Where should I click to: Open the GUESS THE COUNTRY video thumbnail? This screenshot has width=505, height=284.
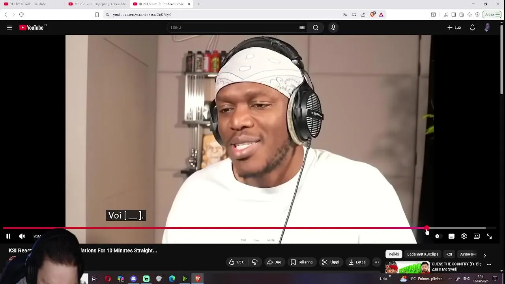(407, 267)
